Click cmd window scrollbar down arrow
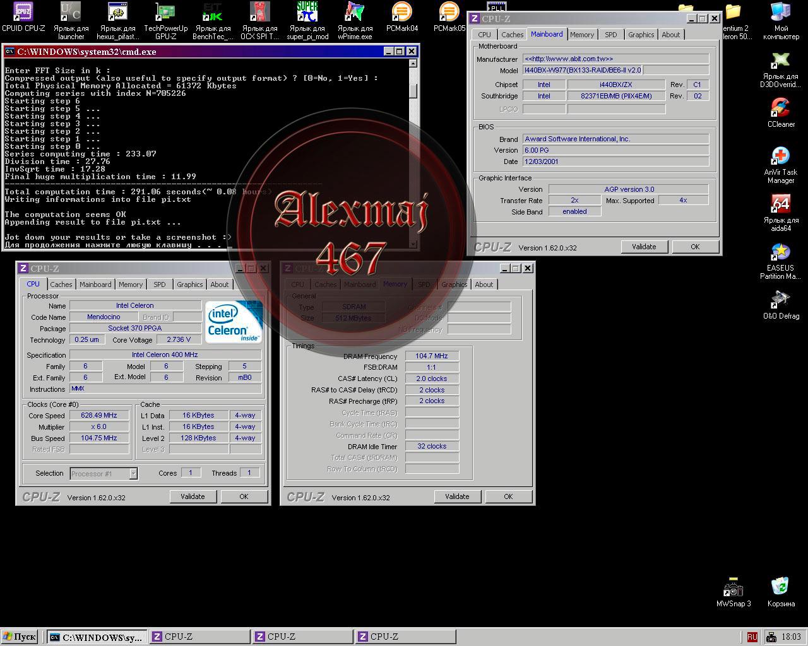Image resolution: width=808 pixels, height=646 pixels. 413,244
